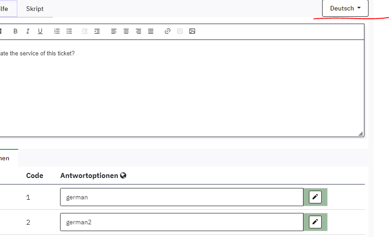Insert an image into the editor
Screen dimensions: 389x237
192,31
